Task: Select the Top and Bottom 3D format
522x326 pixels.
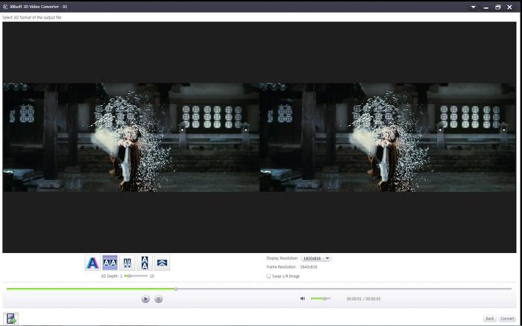Action: (x=145, y=263)
